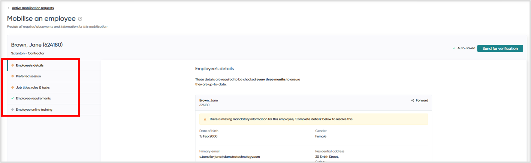Click the status icon beside Job titles, roles & tasks
Image resolution: width=531 pixels, height=163 pixels.
click(13, 87)
